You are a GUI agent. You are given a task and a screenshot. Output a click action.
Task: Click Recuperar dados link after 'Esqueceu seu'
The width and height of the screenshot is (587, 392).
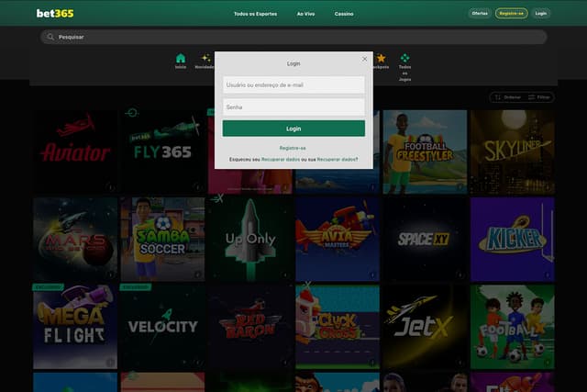[281, 159]
